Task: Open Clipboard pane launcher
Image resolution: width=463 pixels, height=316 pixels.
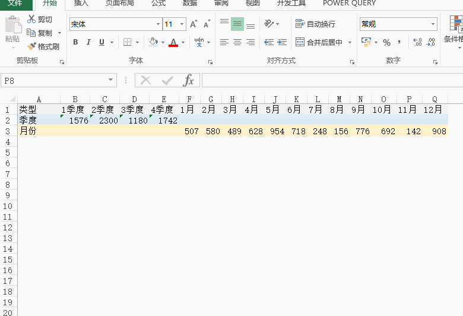Action: pyautogui.click(x=62, y=62)
